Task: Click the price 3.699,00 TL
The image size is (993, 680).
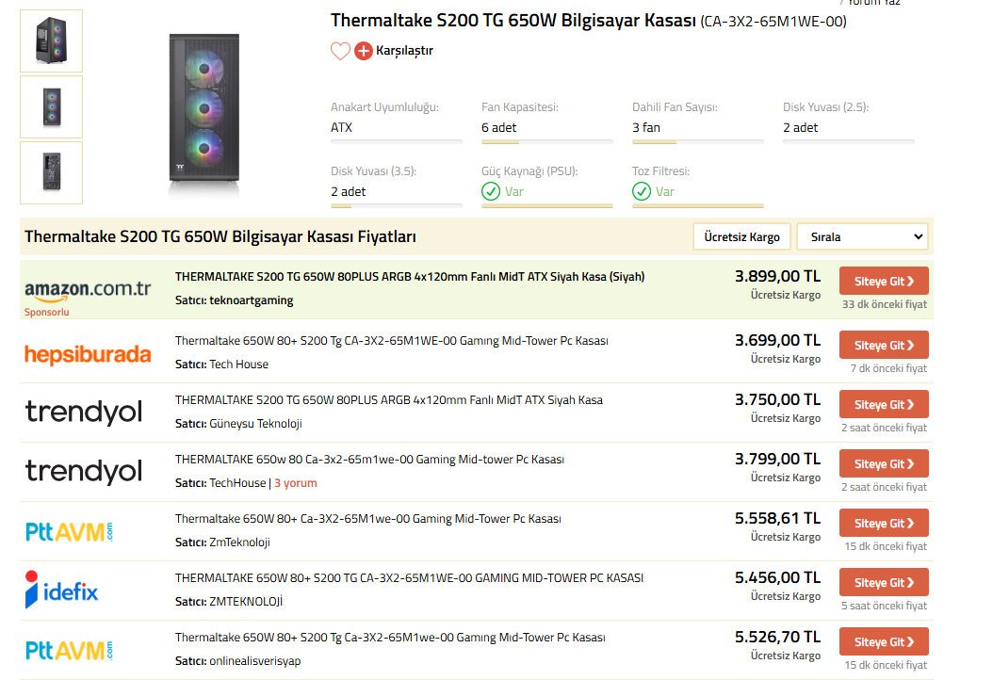Action: (777, 341)
